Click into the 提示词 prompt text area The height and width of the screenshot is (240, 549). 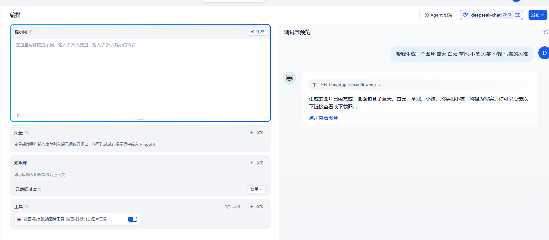(140, 75)
